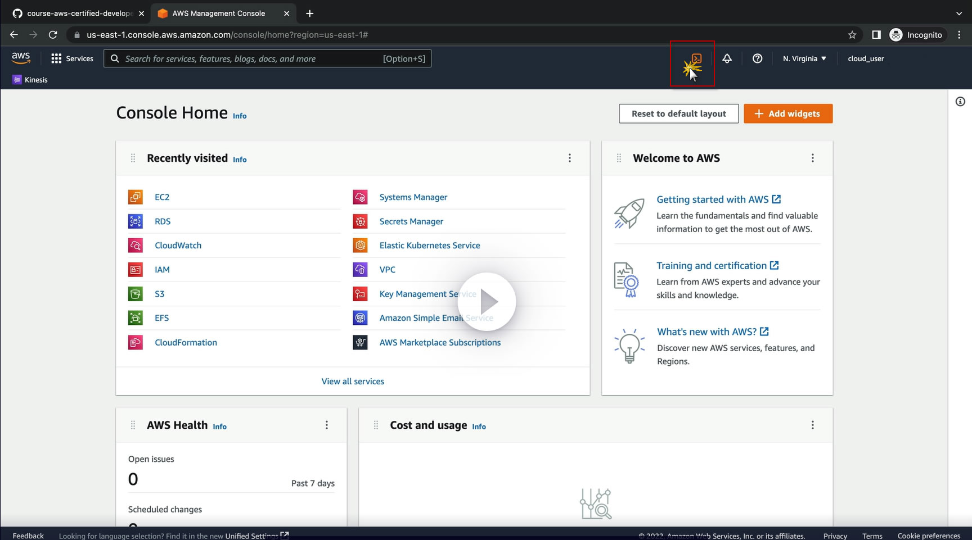Reload the page in the browser
This screenshot has width=972, height=540.
tap(53, 35)
